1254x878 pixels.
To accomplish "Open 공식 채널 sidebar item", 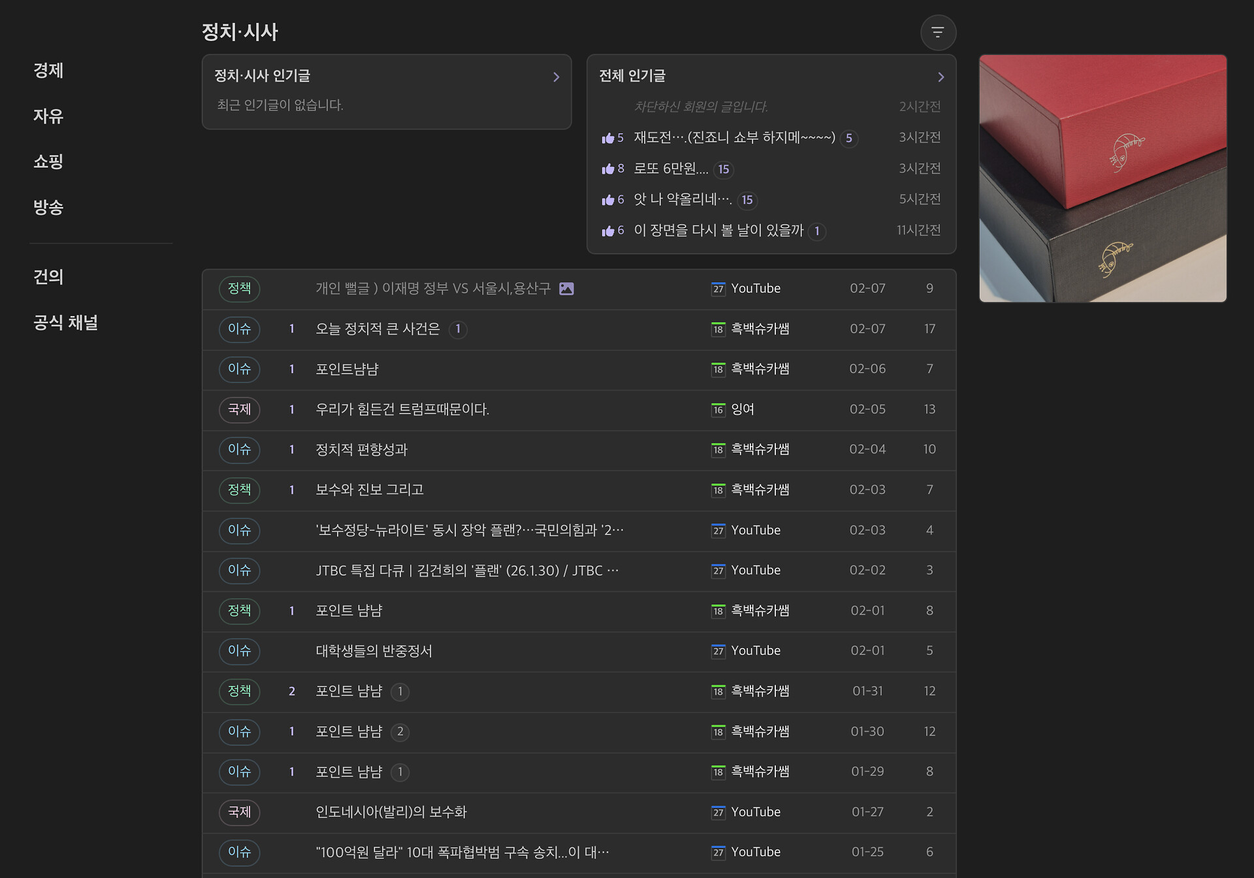I will pyautogui.click(x=65, y=323).
